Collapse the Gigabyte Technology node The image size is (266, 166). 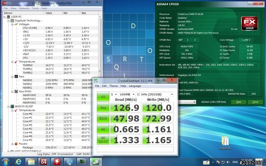click(x=8, y=21)
